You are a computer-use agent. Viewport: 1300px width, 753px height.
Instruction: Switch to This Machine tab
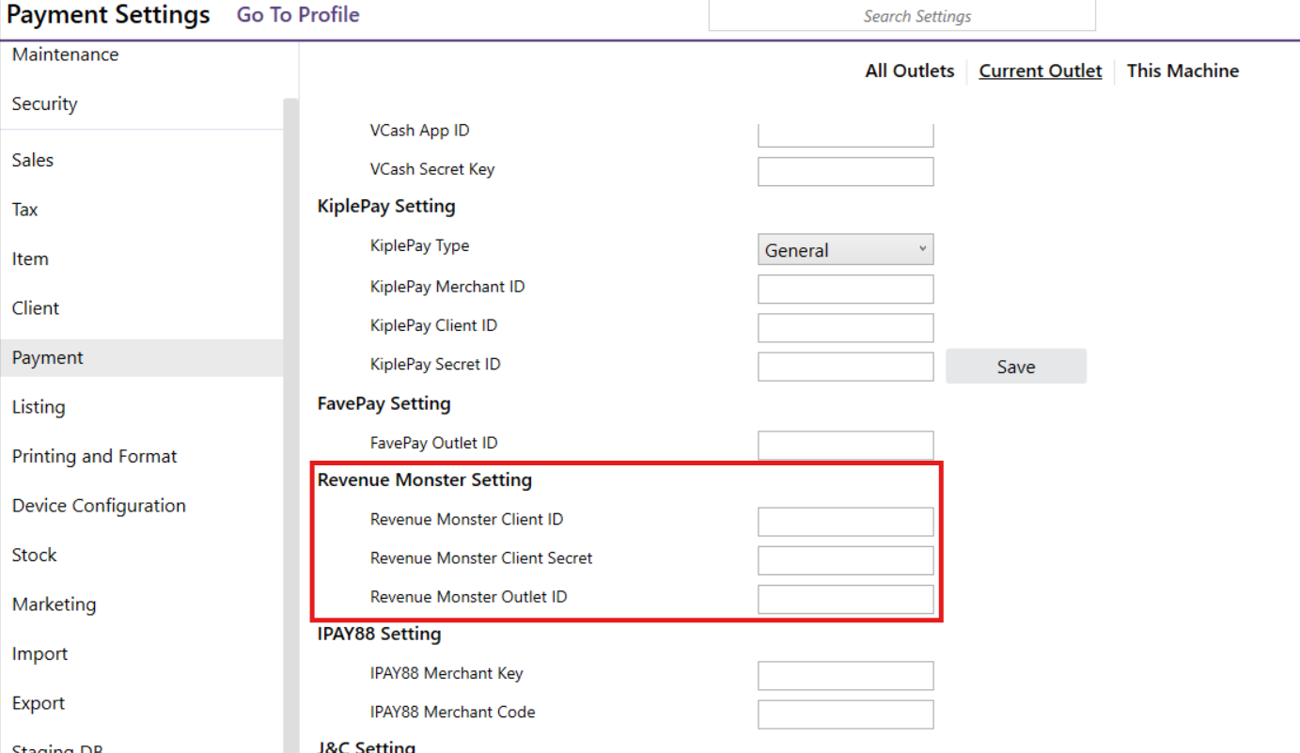1183,71
